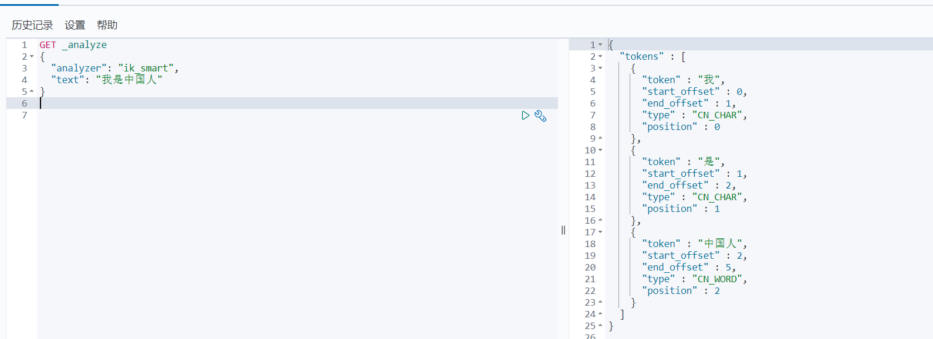Click "position" : 0 line
Image resolution: width=933 pixels, height=339 pixels.
(x=681, y=126)
